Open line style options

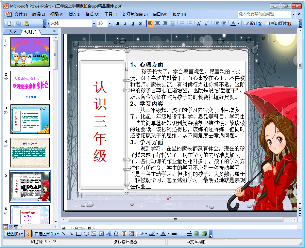tap(174, 234)
